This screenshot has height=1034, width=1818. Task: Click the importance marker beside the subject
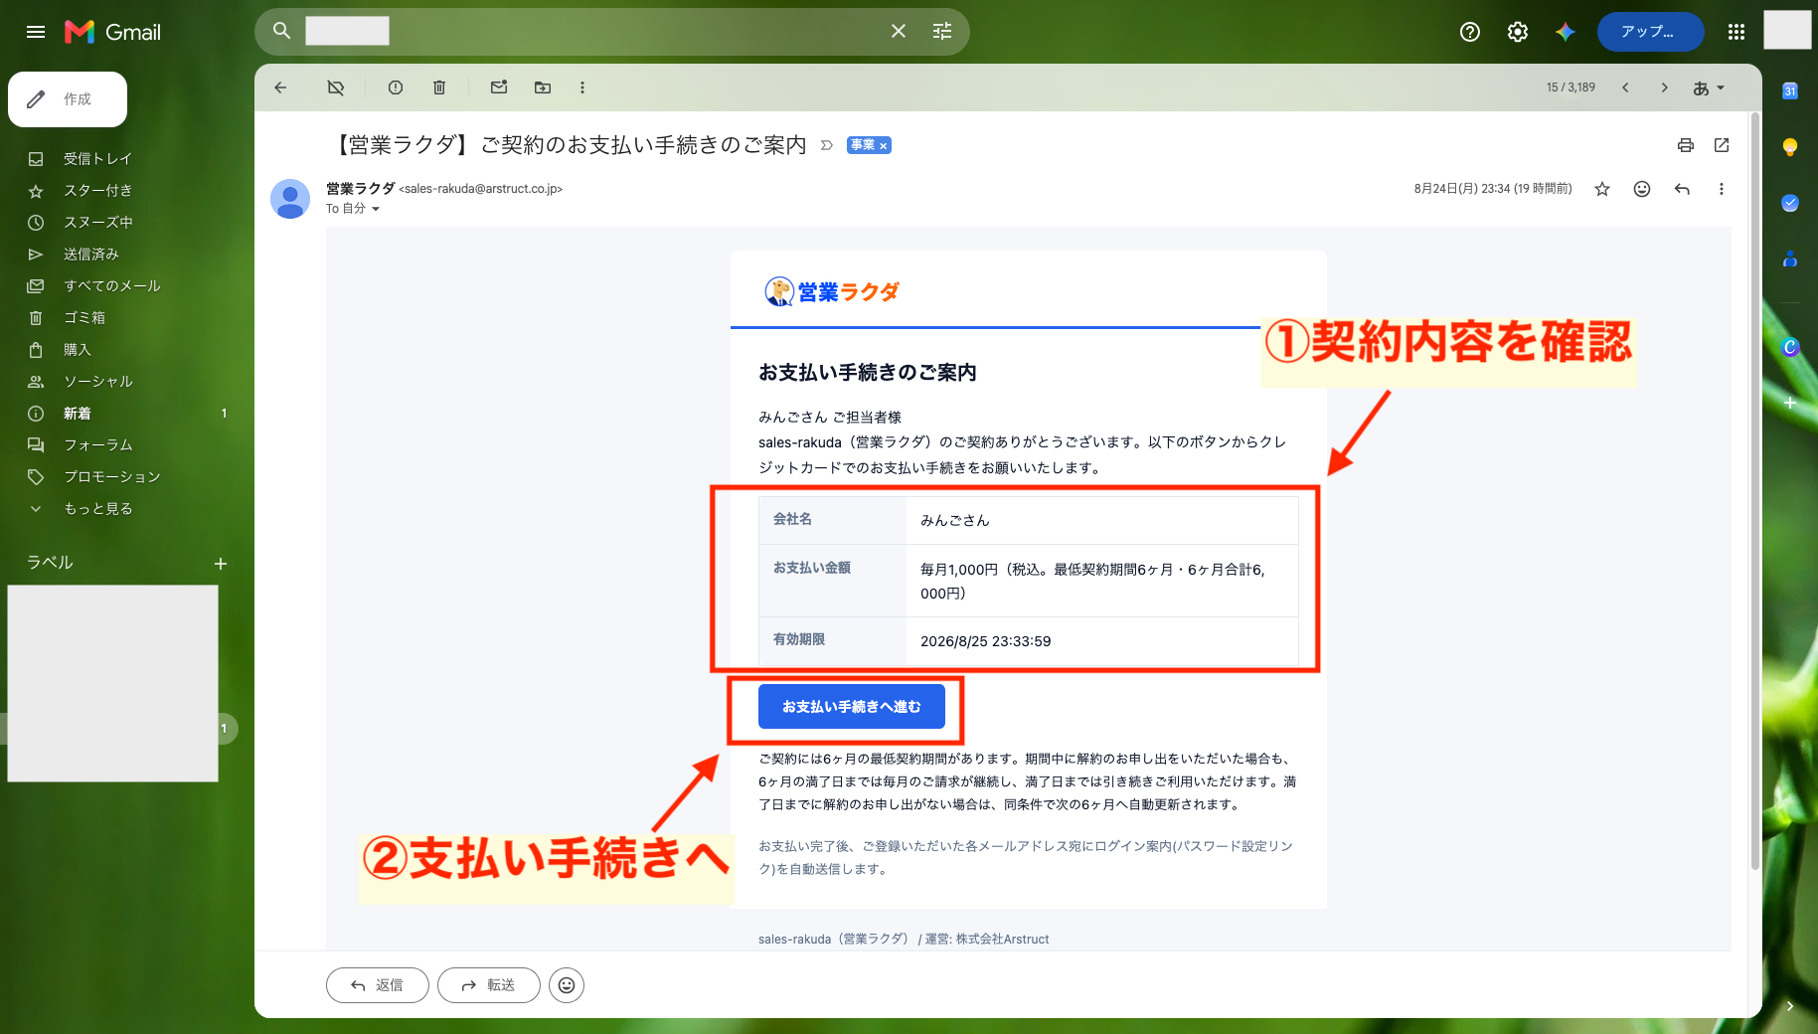[x=826, y=145]
